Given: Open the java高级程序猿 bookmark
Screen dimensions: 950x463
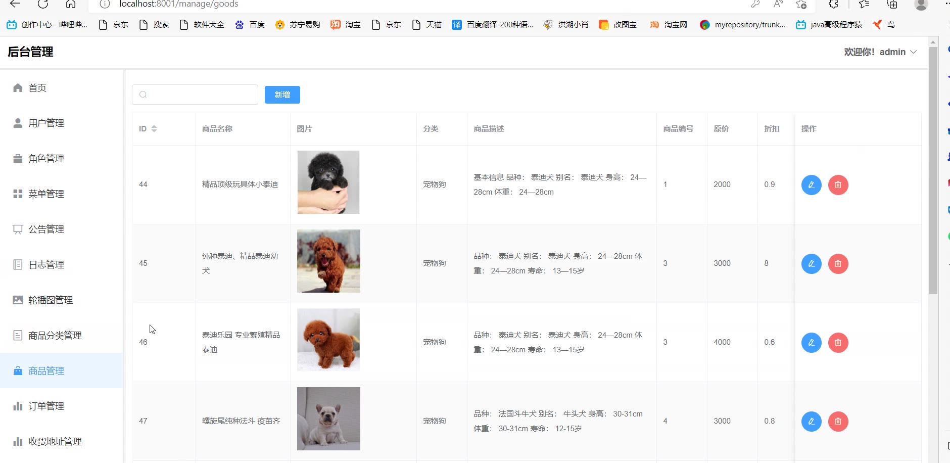Looking at the screenshot, I should [x=829, y=25].
